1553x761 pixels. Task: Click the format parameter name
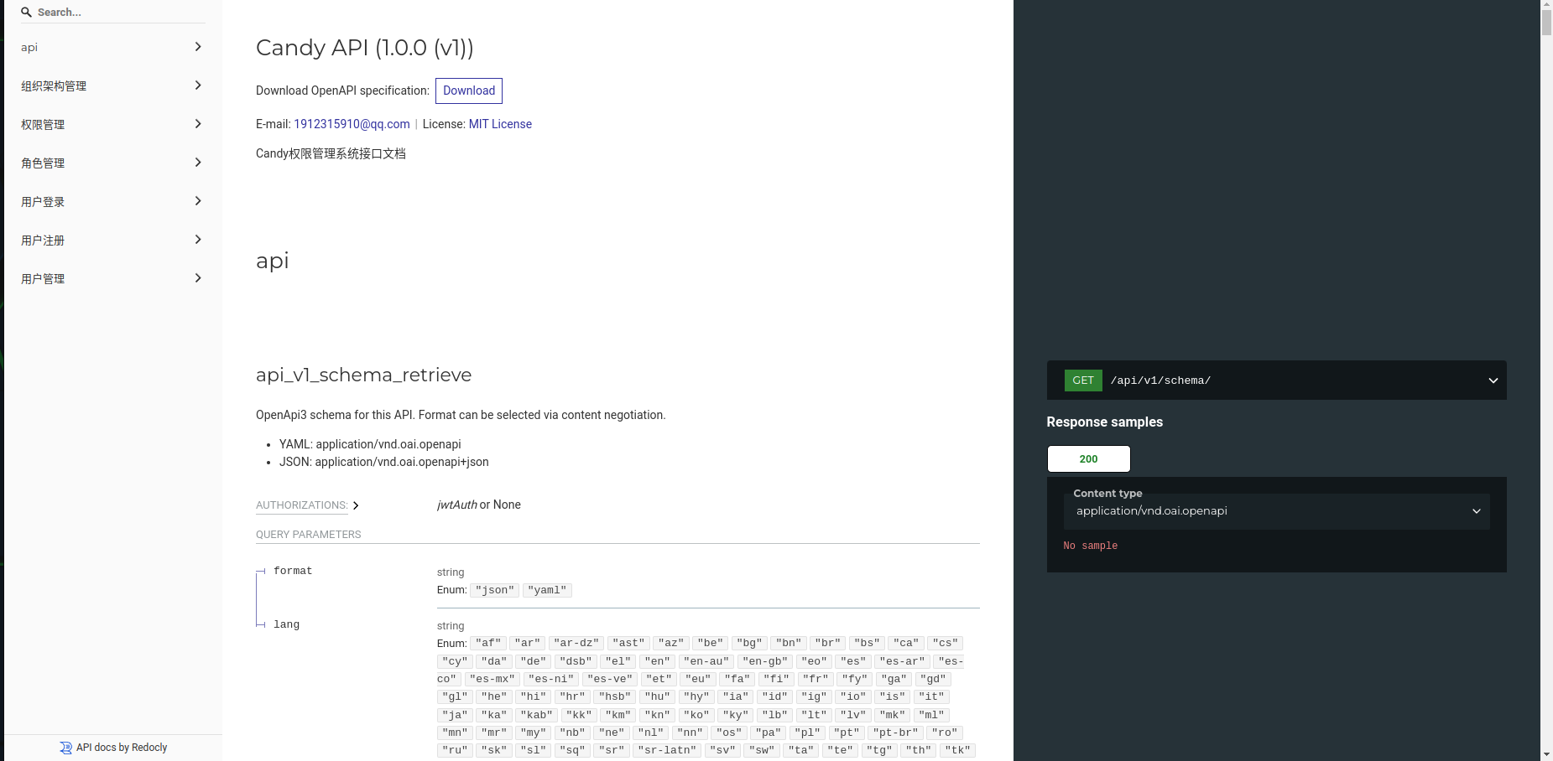tap(293, 571)
